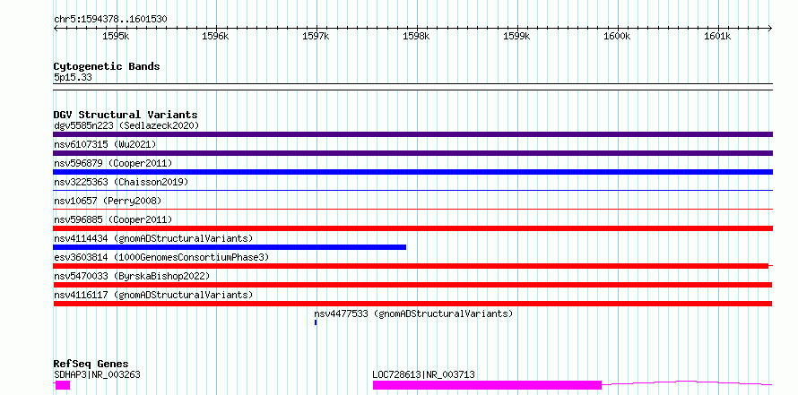Click the 1599k ruler tick label
Image resolution: width=798 pixels, height=395 pixels.
click(516, 37)
